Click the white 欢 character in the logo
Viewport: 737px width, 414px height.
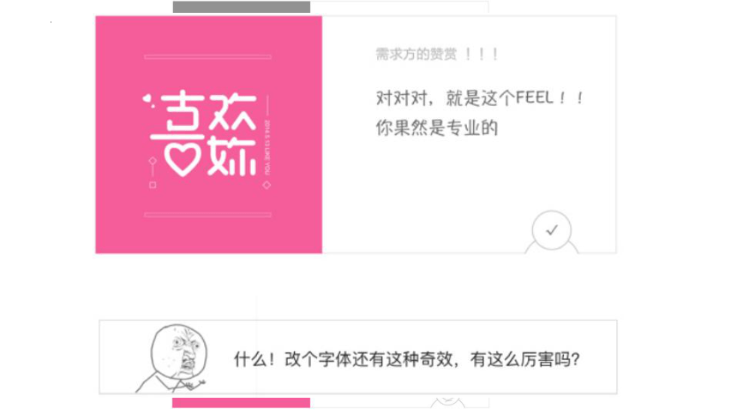coord(232,133)
